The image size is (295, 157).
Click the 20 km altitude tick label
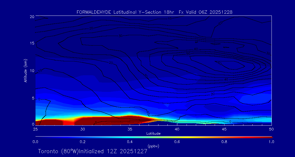coord(32,17)
